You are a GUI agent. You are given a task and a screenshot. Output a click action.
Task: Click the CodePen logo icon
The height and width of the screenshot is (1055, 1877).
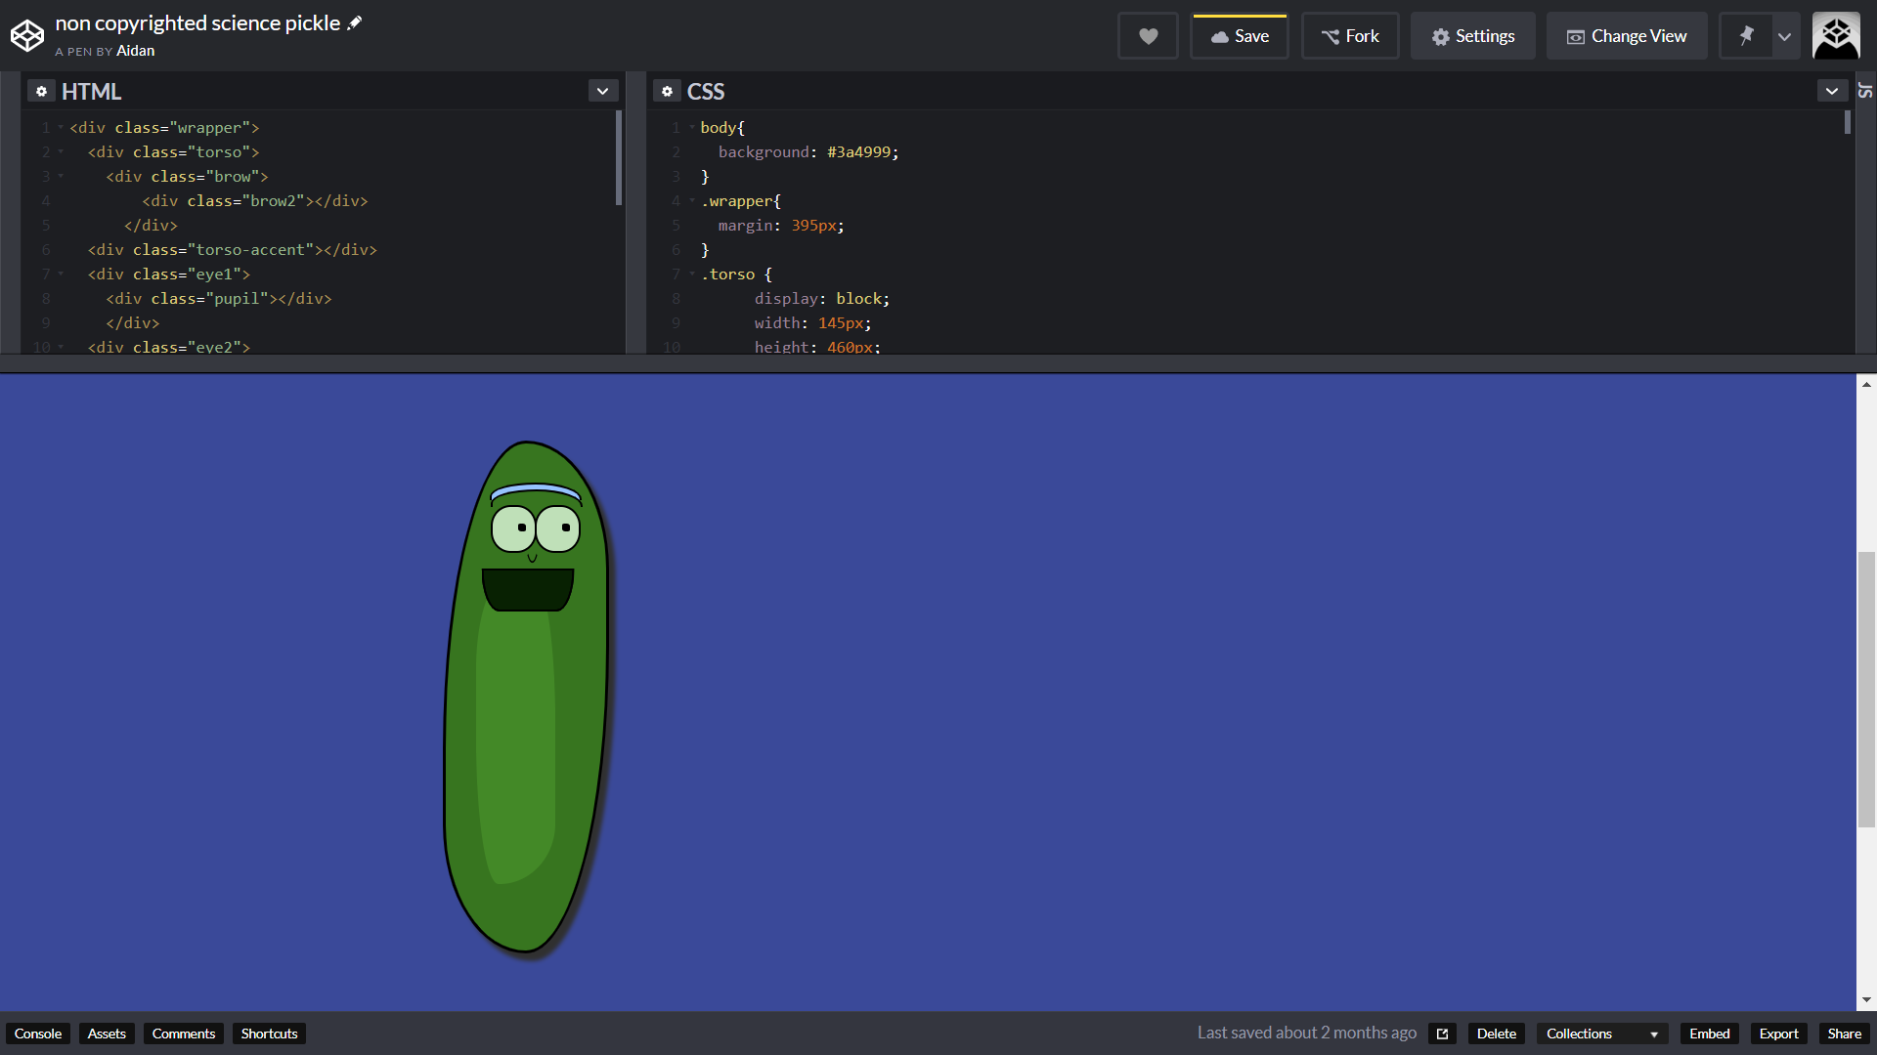pyautogui.click(x=27, y=35)
